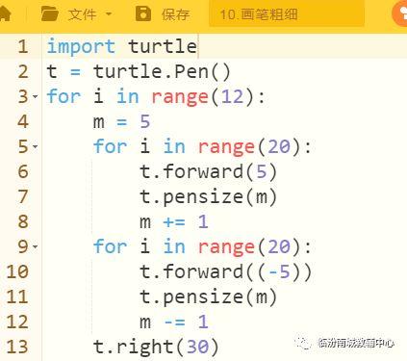Click 'range(20)' on line 9
This screenshot has height=361, width=407.
(249, 247)
